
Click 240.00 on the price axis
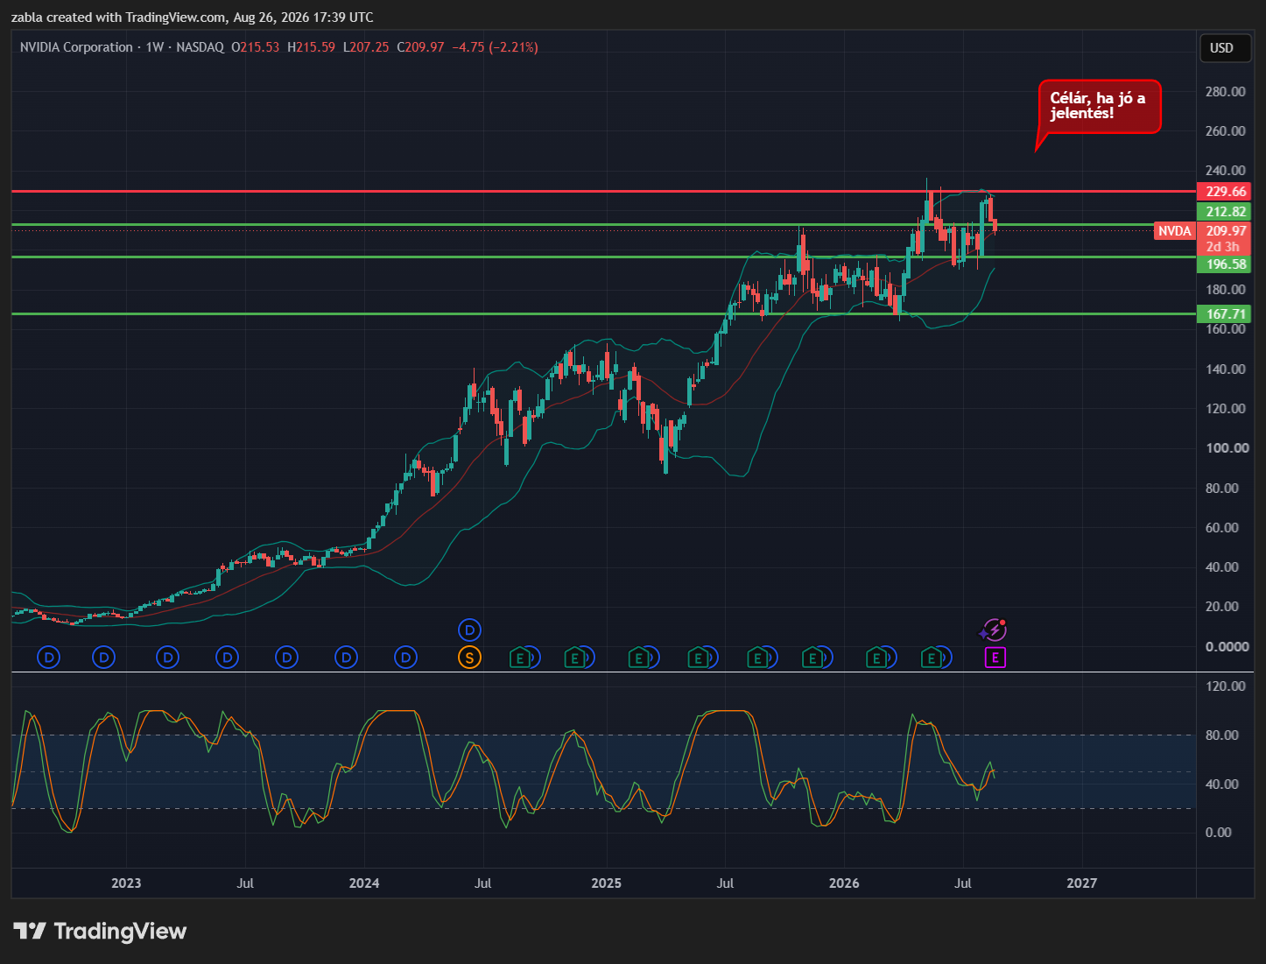coord(1225,171)
